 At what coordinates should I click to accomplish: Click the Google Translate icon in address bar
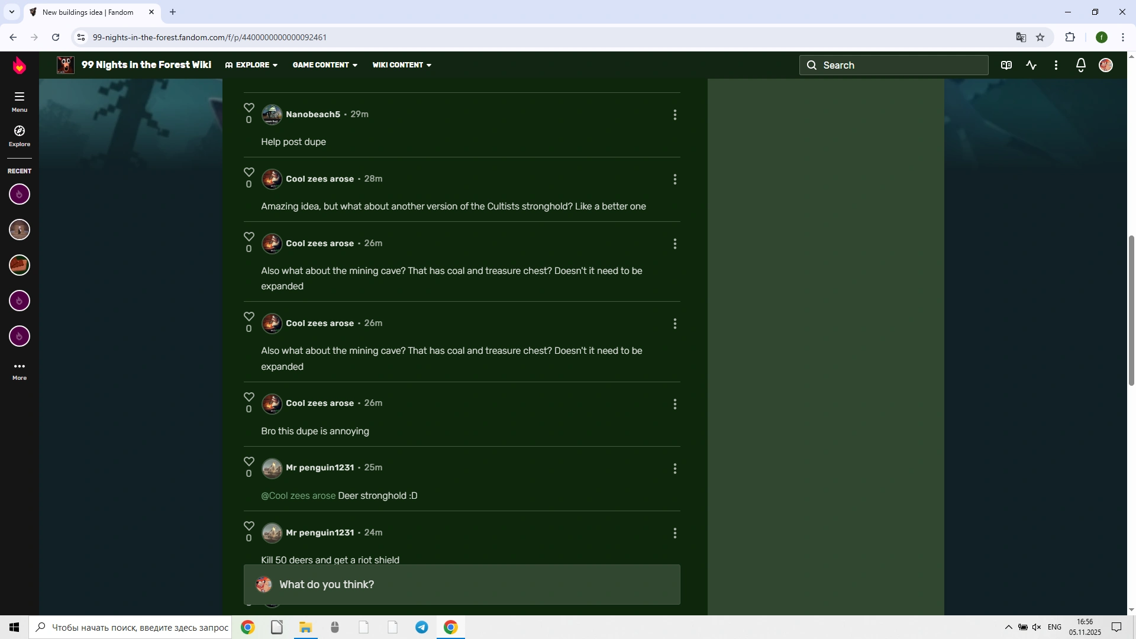click(1021, 37)
